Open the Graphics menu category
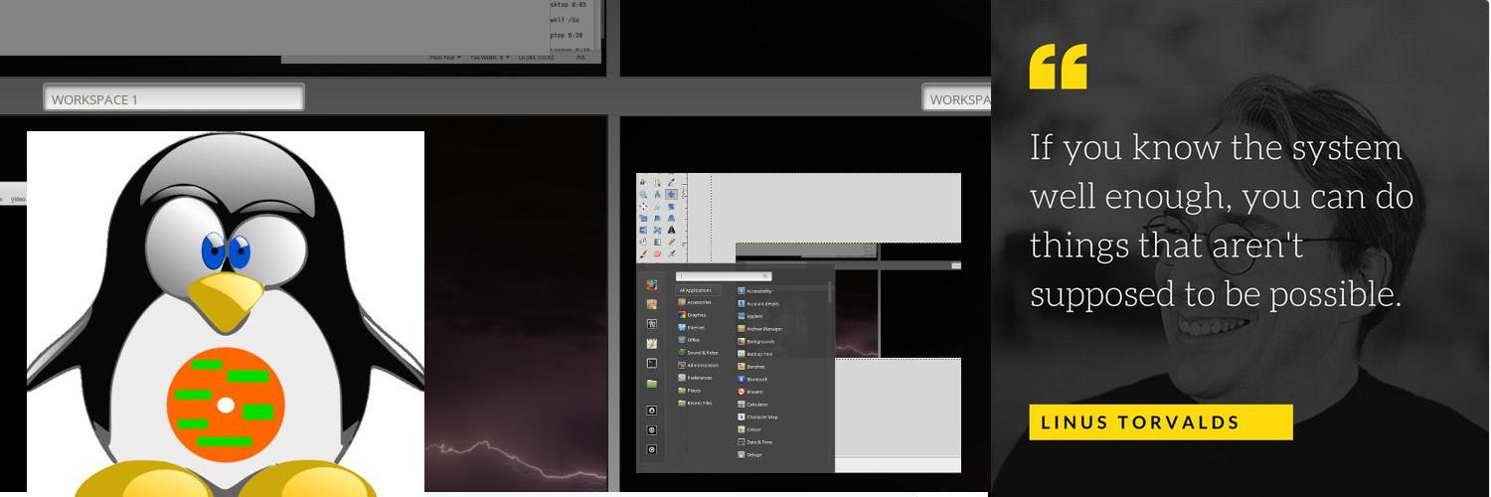 693,315
